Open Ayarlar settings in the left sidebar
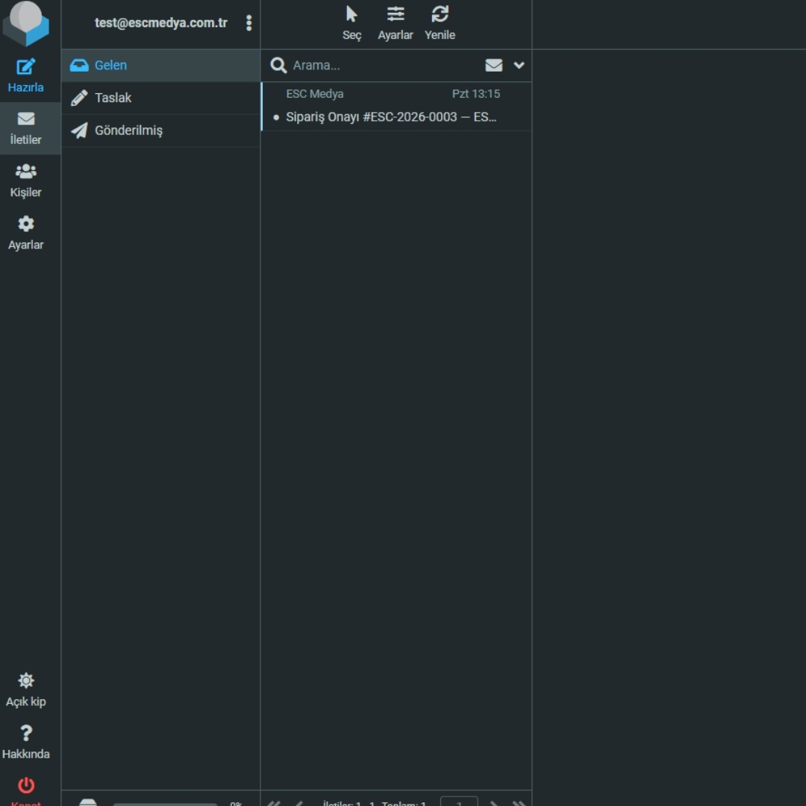806x806 pixels. pos(26,233)
